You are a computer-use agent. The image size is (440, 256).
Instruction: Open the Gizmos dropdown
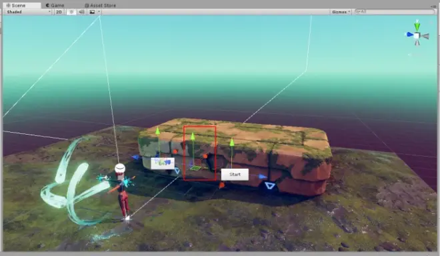click(341, 12)
